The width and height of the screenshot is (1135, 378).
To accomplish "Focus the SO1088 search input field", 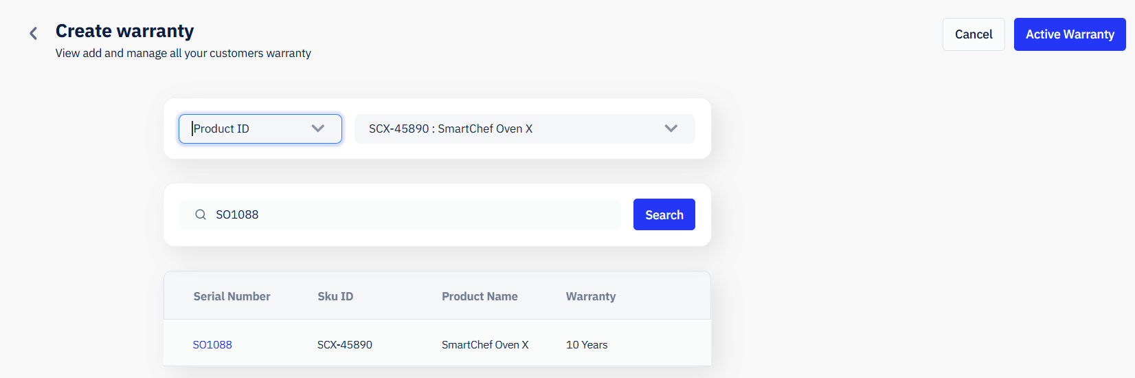I will (x=400, y=214).
